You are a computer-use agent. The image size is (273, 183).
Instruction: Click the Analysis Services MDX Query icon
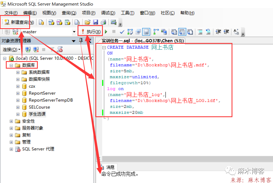pos(51,22)
